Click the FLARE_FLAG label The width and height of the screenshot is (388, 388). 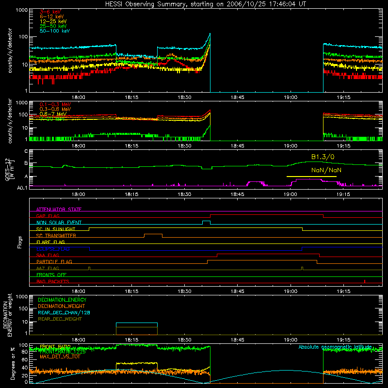tap(50, 242)
